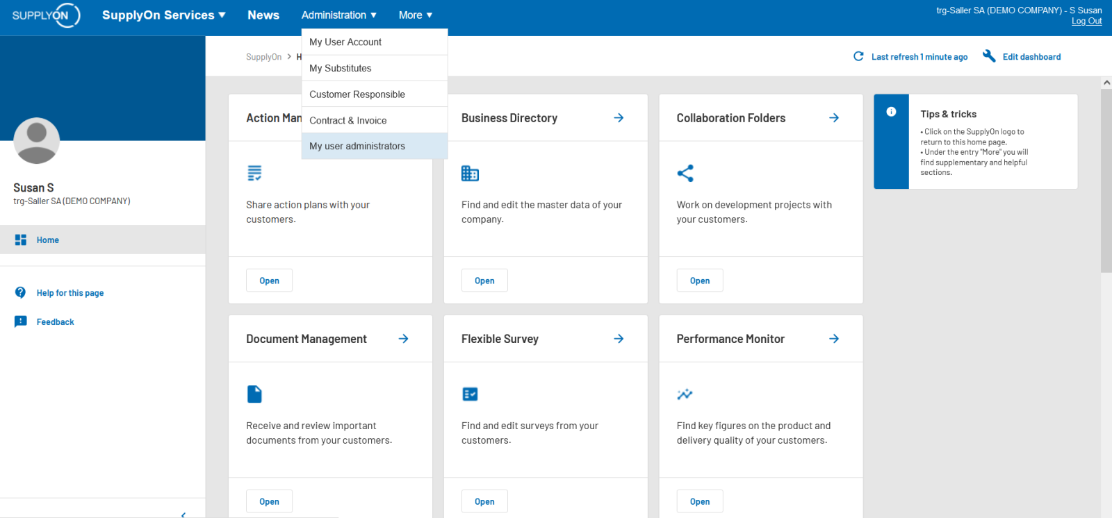This screenshot has width=1112, height=518.
Task: Select My user administrators menu entry
Action: [357, 146]
